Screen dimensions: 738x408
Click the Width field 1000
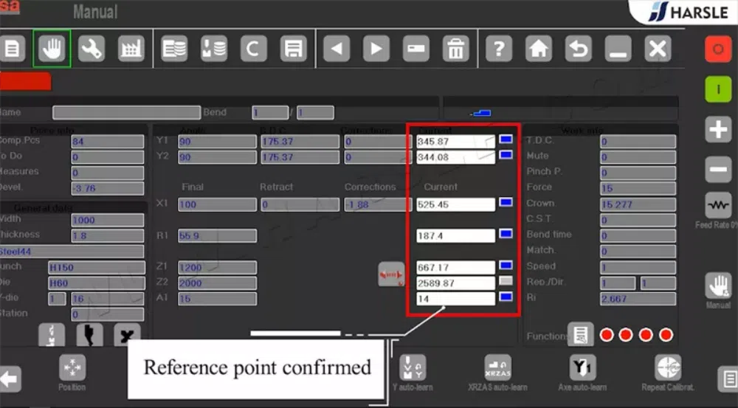click(x=107, y=220)
